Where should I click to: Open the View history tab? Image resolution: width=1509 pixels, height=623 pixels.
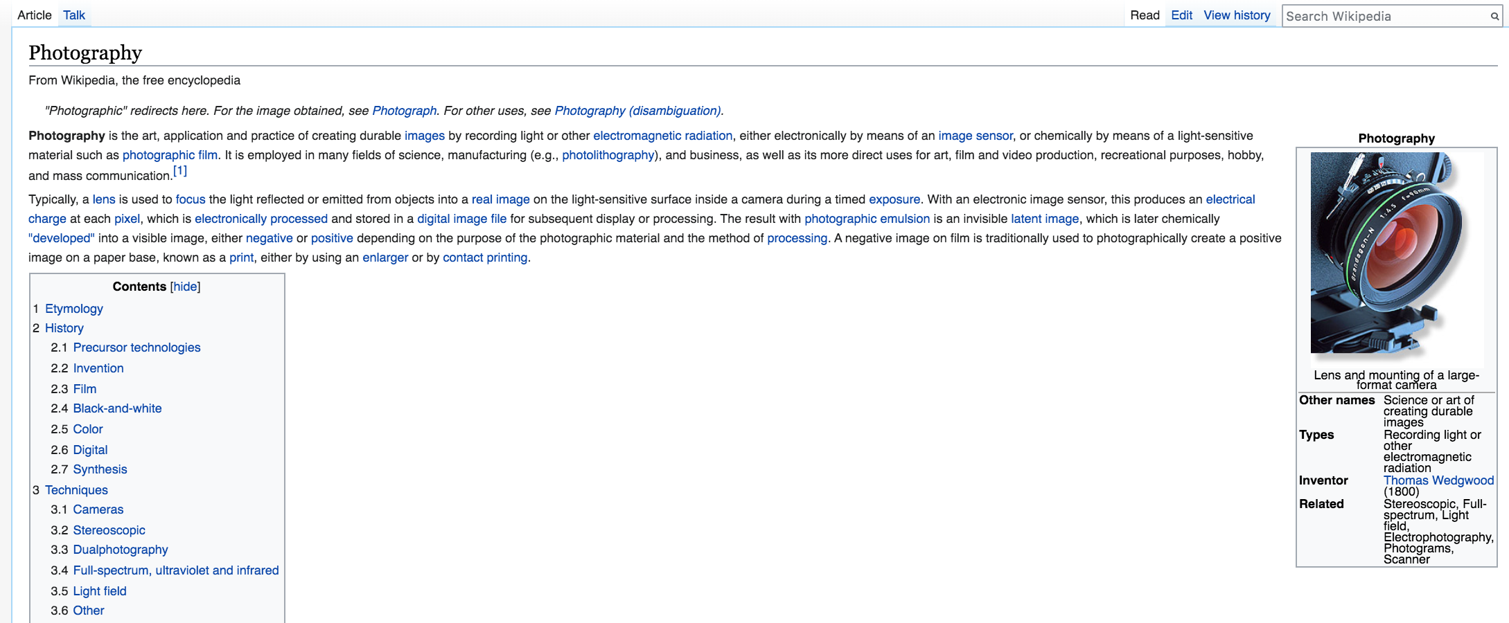pyautogui.click(x=1237, y=15)
